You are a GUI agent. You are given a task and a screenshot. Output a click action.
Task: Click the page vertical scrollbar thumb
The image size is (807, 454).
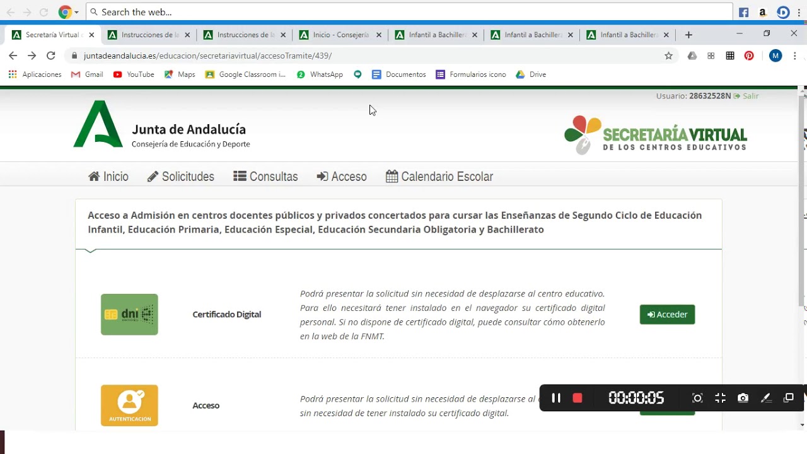(802, 202)
